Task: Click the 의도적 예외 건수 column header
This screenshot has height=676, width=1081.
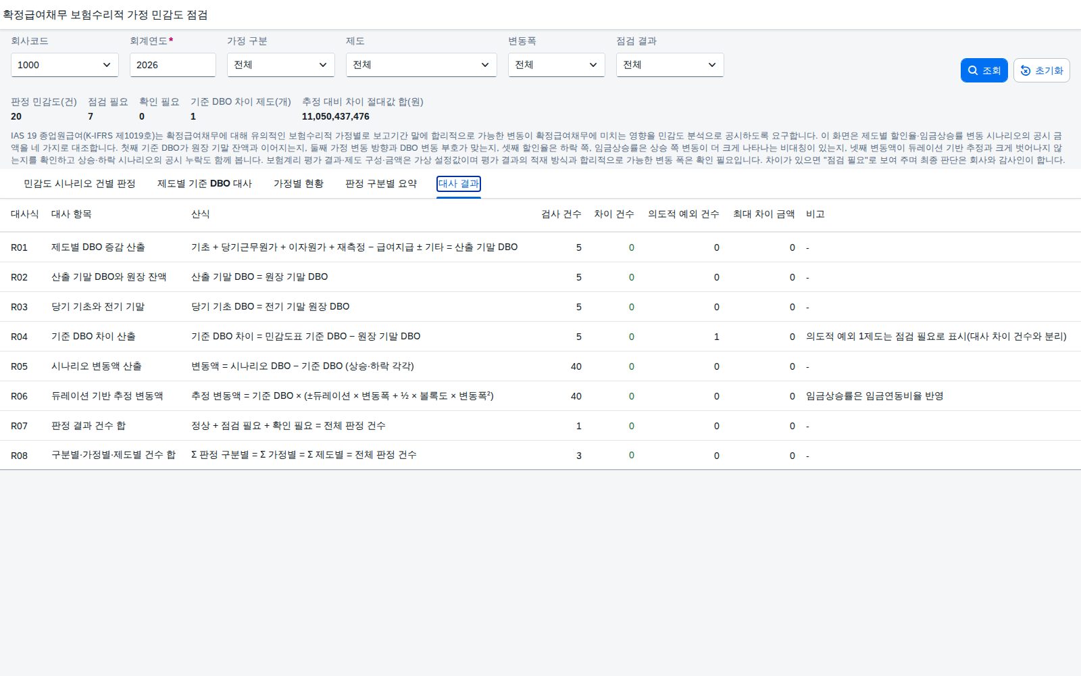Action: (x=684, y=214)
